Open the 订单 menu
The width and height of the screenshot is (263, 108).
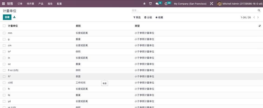[x=20, y=4]
